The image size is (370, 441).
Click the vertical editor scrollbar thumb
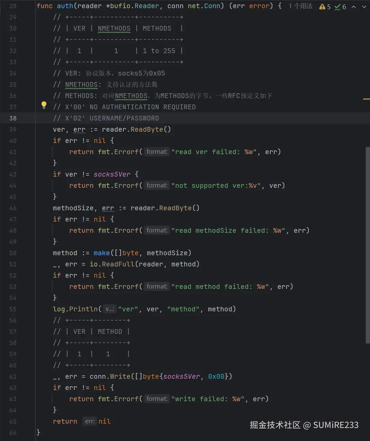(368, 245)
